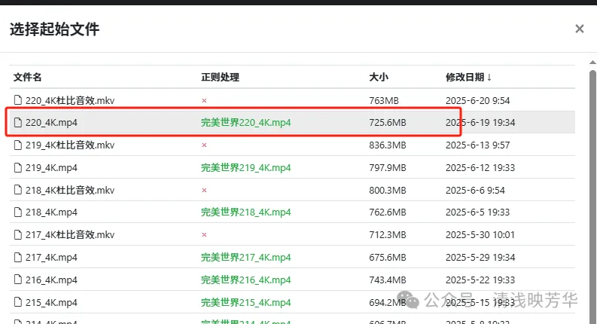The width and height of the screenshot is (597, 324).
Task: Sort by 修改日期 column header
Action: click(x=469, y=77)
